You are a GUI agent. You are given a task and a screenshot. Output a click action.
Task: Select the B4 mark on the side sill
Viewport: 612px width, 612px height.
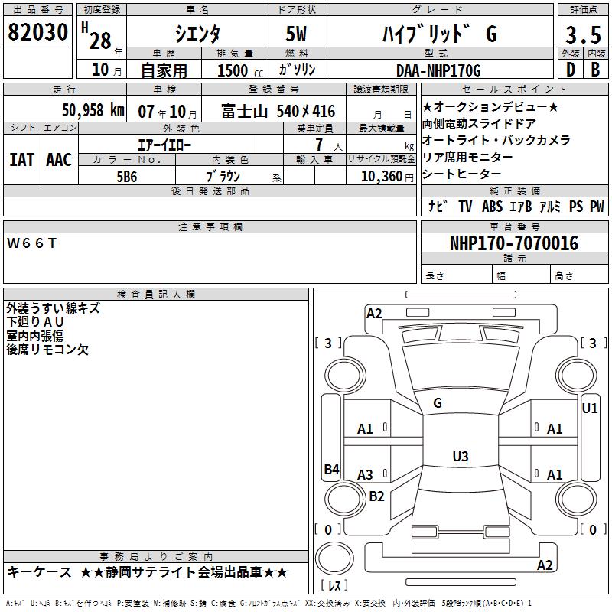tap(331, 469)
